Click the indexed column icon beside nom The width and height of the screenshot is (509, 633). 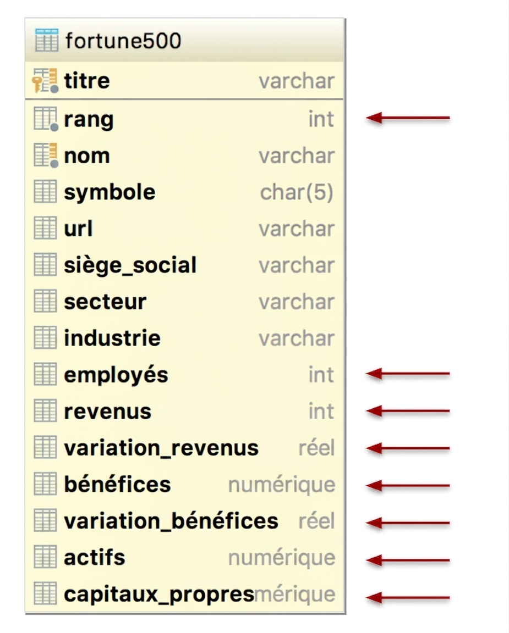pos(46,156)
